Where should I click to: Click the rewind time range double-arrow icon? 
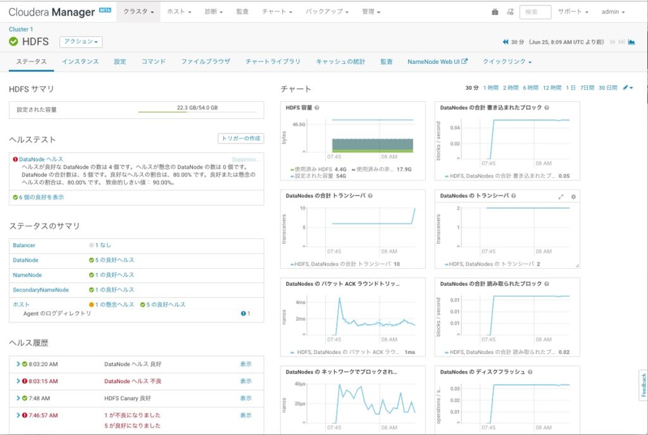point(505,42)
